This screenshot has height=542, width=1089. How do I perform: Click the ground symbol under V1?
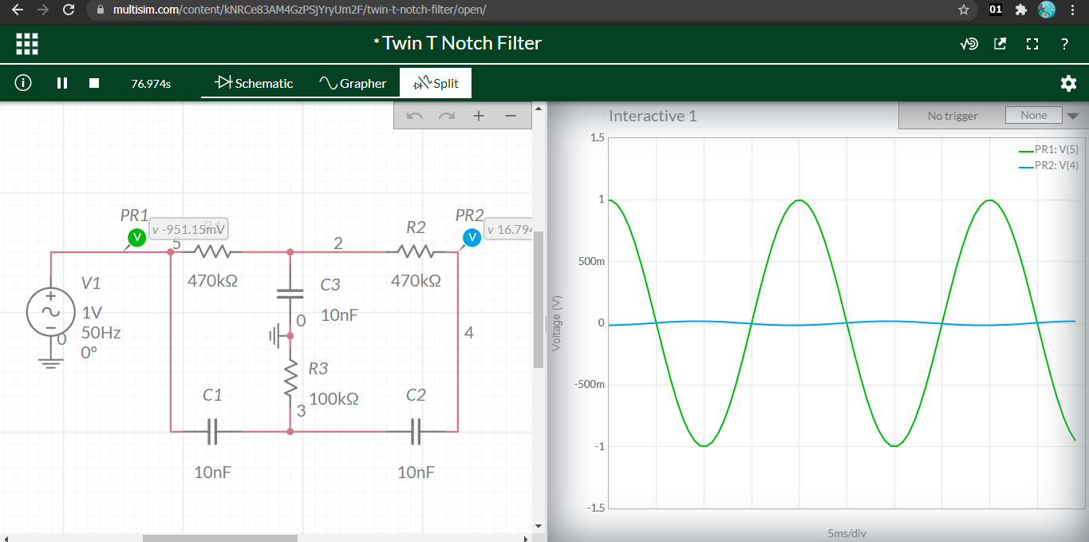(50, 363)
